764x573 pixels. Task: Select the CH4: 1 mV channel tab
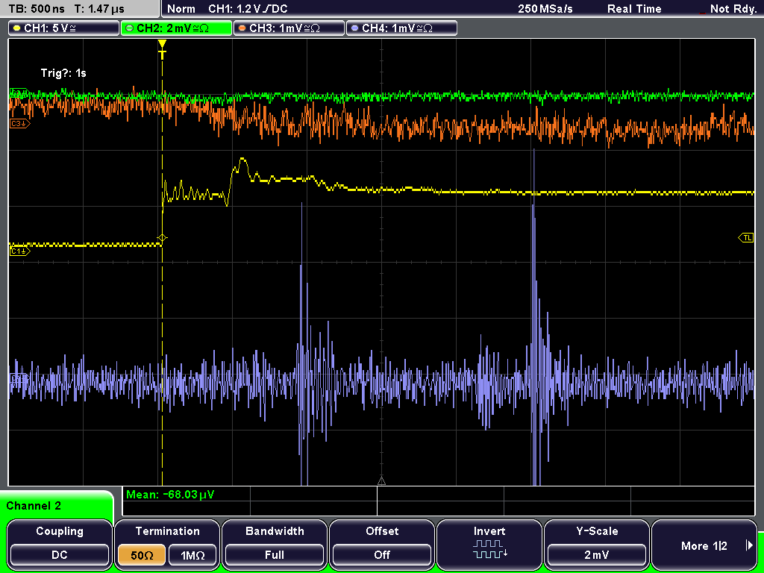click(x=401, y=28)
